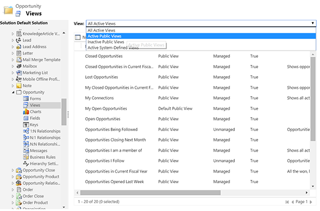Viewport: 320px width, 211px height.
Task: Open the Closed Opportunities view
Action: coord(104,56)
